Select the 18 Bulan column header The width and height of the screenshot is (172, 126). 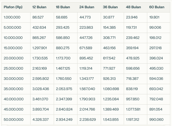pyautogui.click(x=63, y=7)
